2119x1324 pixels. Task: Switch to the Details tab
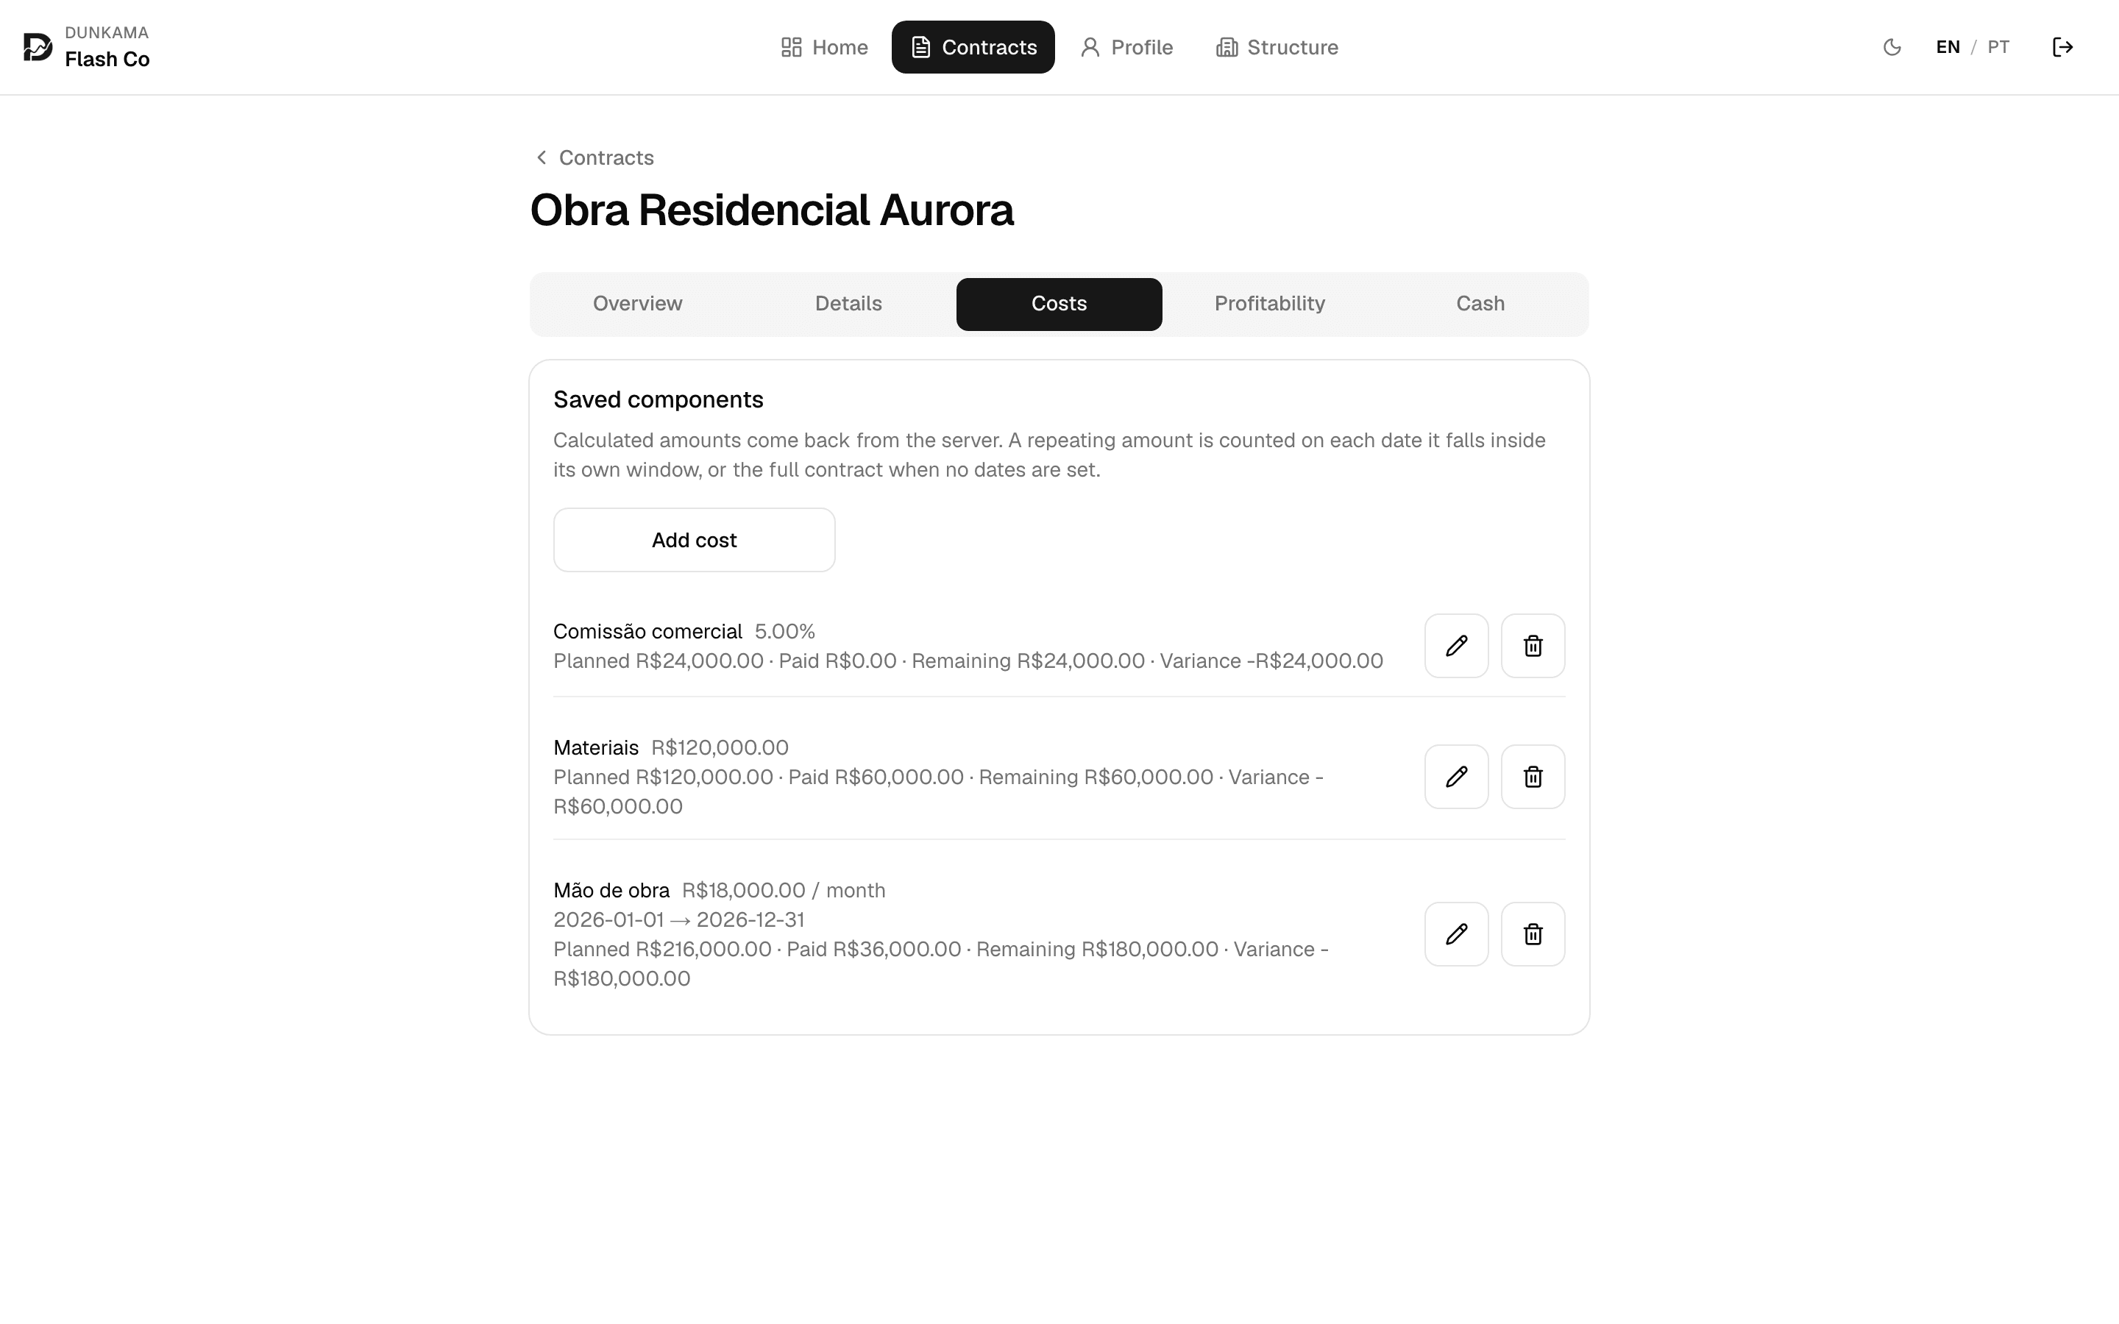point(848,304)
